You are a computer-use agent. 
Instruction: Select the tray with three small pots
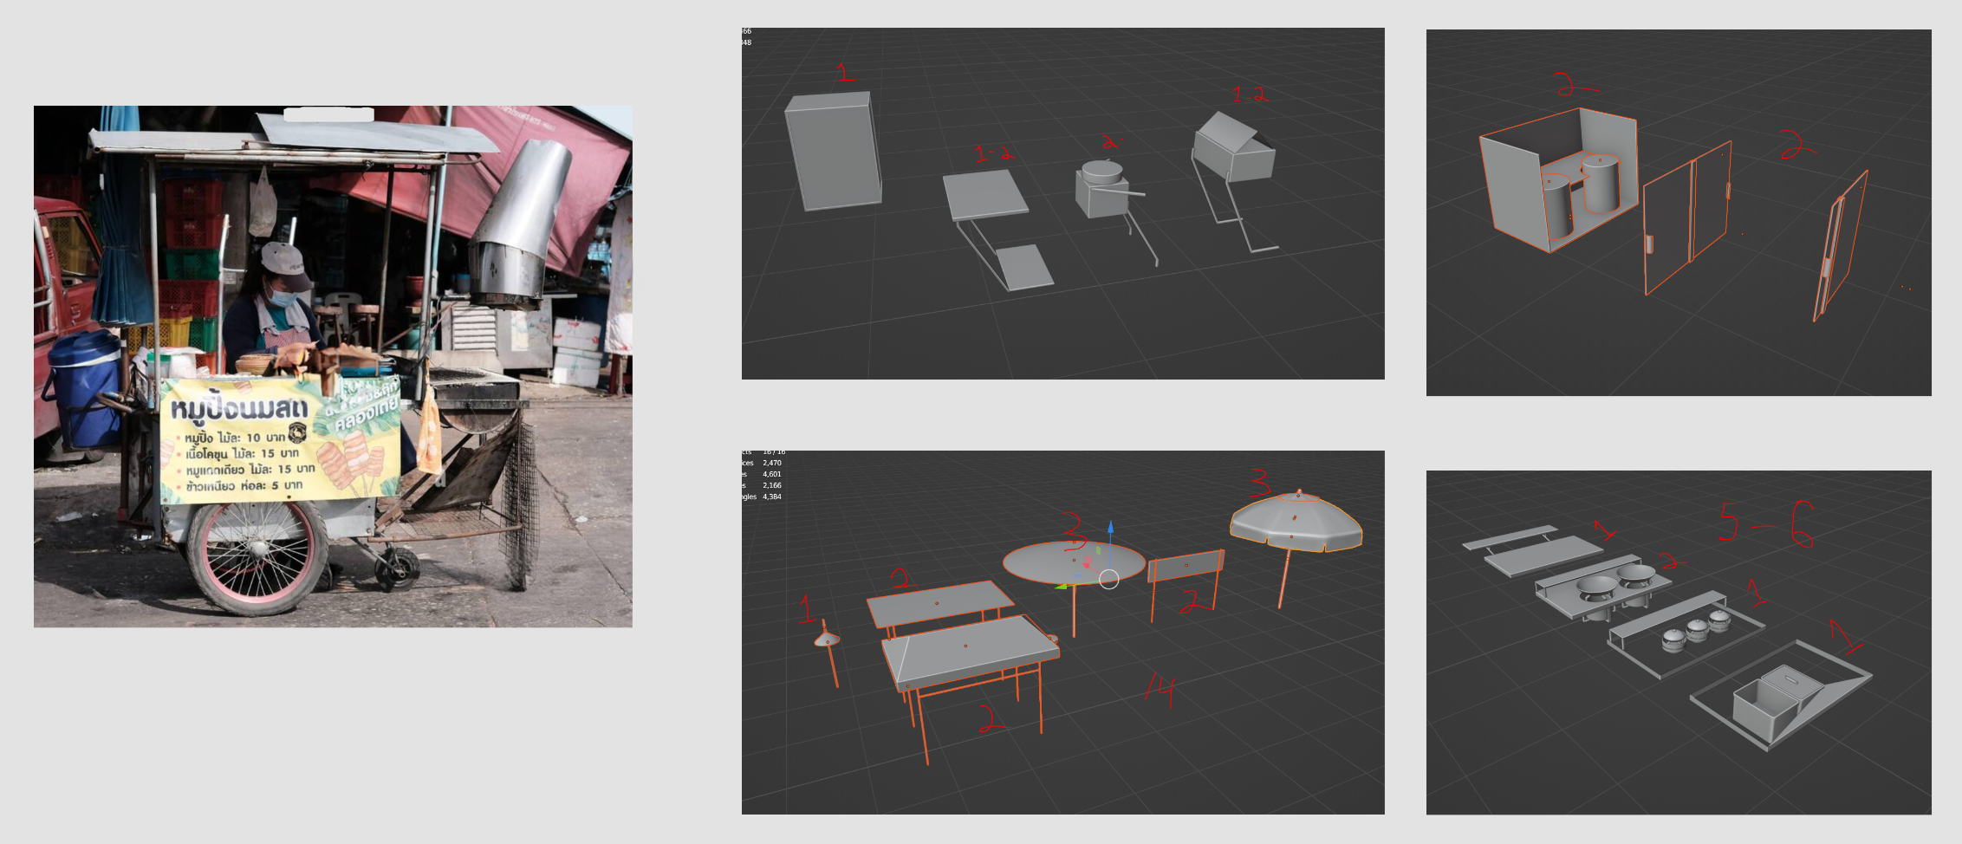(x=1686, y=635)
